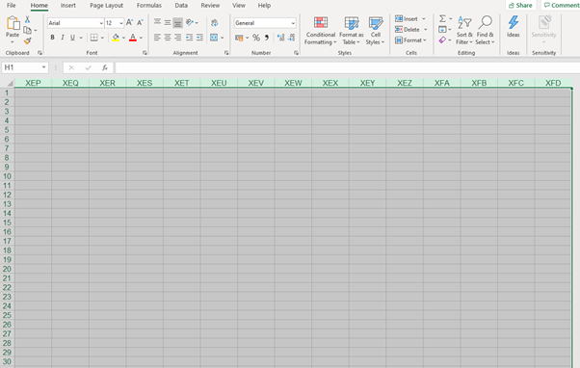This screenshot has height=368, width=580.
Task: Open the General number format dropdown
Action: click(x=293, y=23)
